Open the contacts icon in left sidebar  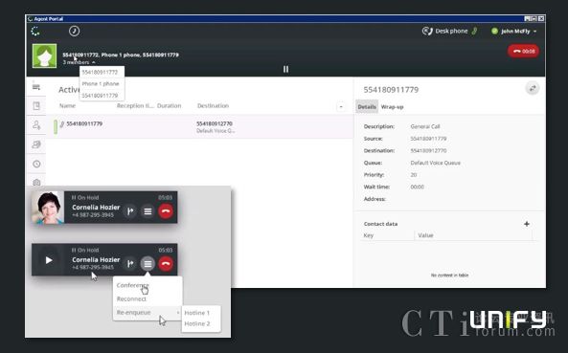pos(36,125)
